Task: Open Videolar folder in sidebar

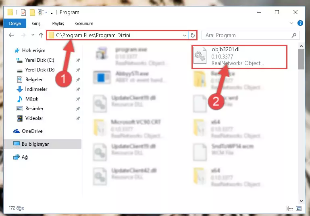Action: [x=34, y=118]
